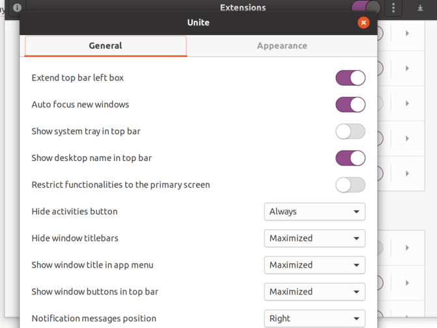The height and width of the screenshot is (328, 437).
Task: Enable Restrict functionalities to the primary screen
Action: click(x=350, y=184)
